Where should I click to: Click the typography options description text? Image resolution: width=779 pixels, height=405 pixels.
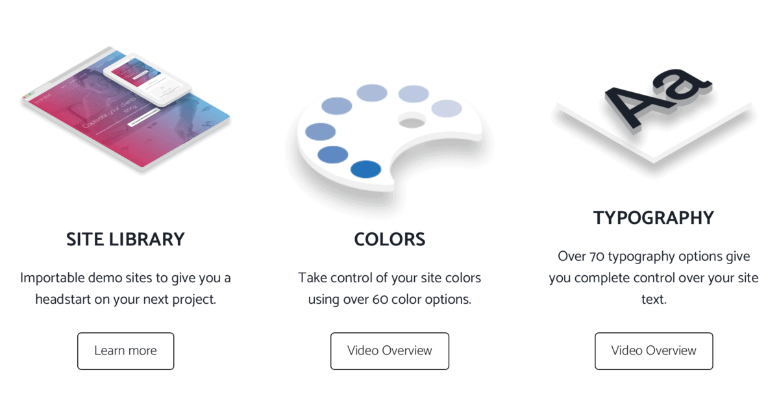(x=654, y=278)
